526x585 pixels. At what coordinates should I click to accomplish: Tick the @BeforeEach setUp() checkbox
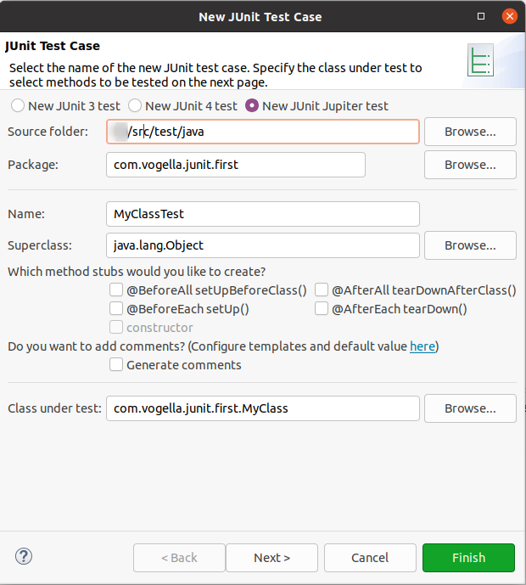(116, 309)
